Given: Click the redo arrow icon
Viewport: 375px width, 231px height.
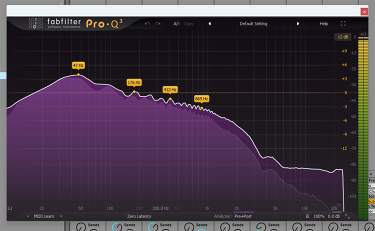Looking at the screenshot, I should click(158, 23).
